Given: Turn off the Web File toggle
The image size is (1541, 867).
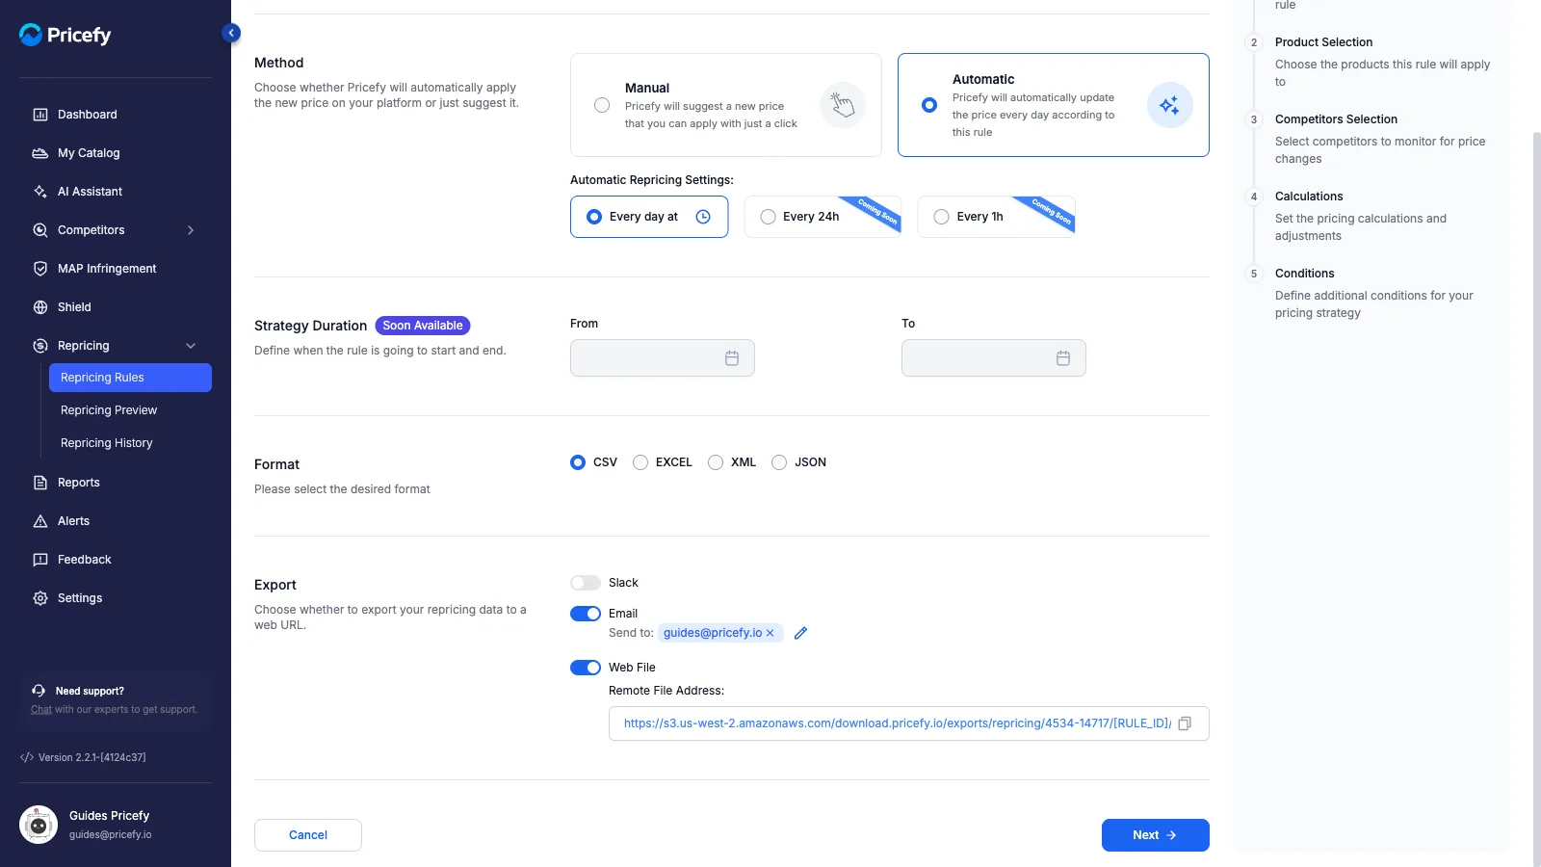Looking at the screenshot, I should [x=586, y=668].
